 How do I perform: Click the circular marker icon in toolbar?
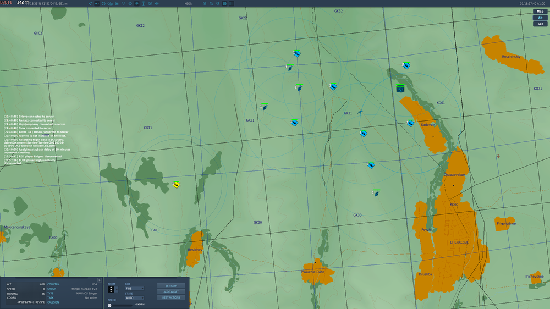point(150,3)
